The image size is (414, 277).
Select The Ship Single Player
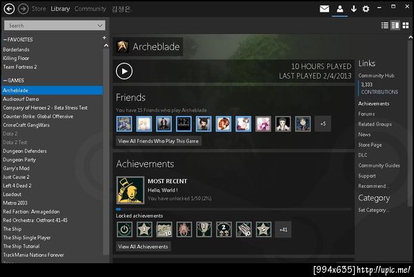pyautogui.click(x=27, y=238)
